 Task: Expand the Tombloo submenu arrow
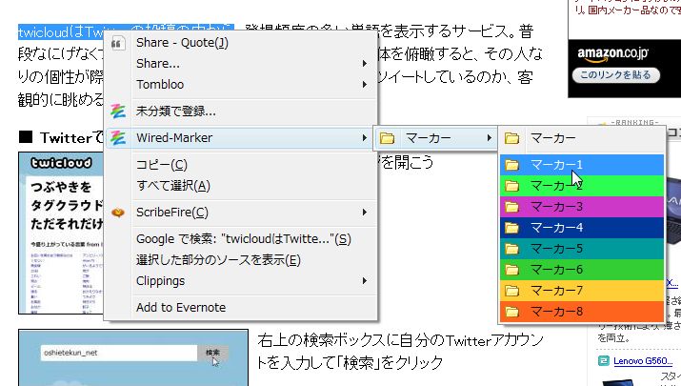(x=365, y=84)
